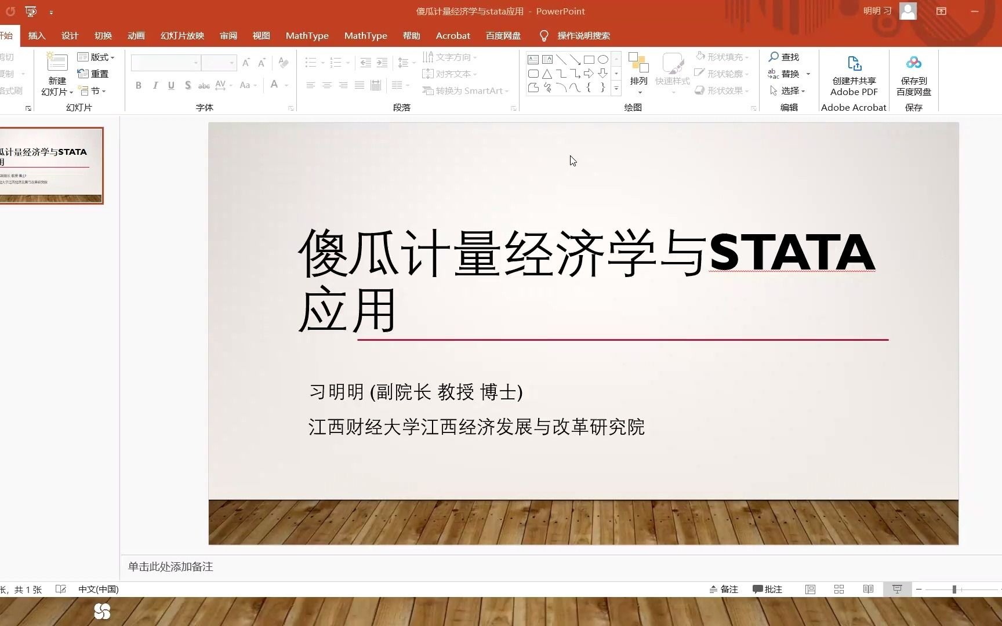The width and height of the screenshot is (1002, 626).
Task: Toggle bold formatting
Action: click(x=138, y=85)
